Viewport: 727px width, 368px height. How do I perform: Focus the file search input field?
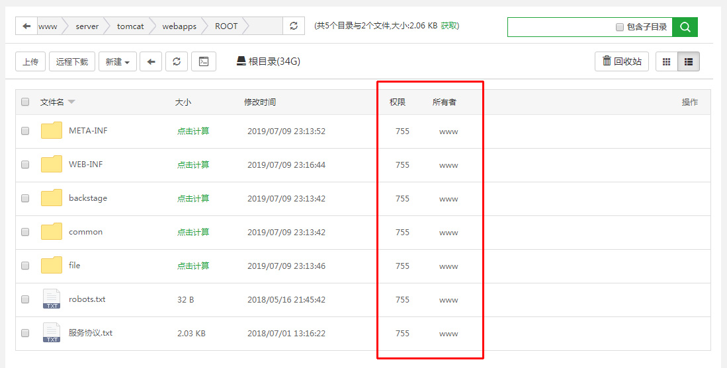tap(559, 27)
